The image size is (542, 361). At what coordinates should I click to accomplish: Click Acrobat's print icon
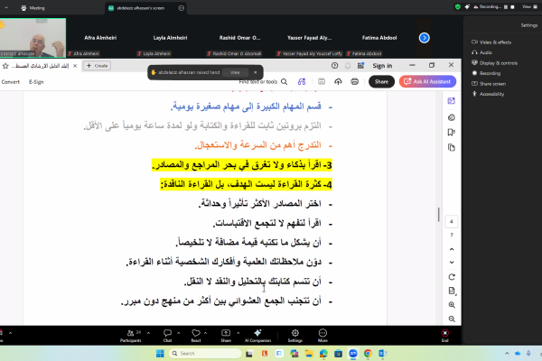tap(355, 81)
